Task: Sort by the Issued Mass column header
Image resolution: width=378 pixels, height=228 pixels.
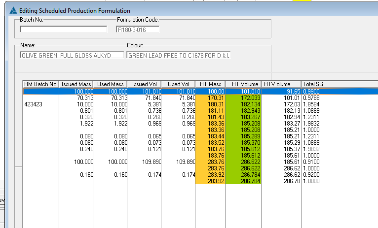Action: [x=76, y=84]
